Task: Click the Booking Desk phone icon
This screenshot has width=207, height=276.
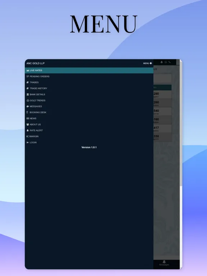Action: (27, 112)
